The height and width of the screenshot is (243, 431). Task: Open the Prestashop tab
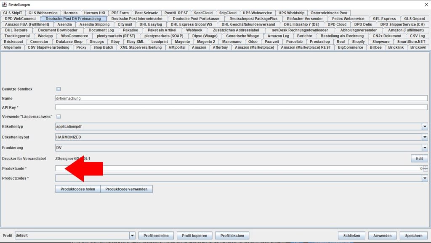[320, 42]
